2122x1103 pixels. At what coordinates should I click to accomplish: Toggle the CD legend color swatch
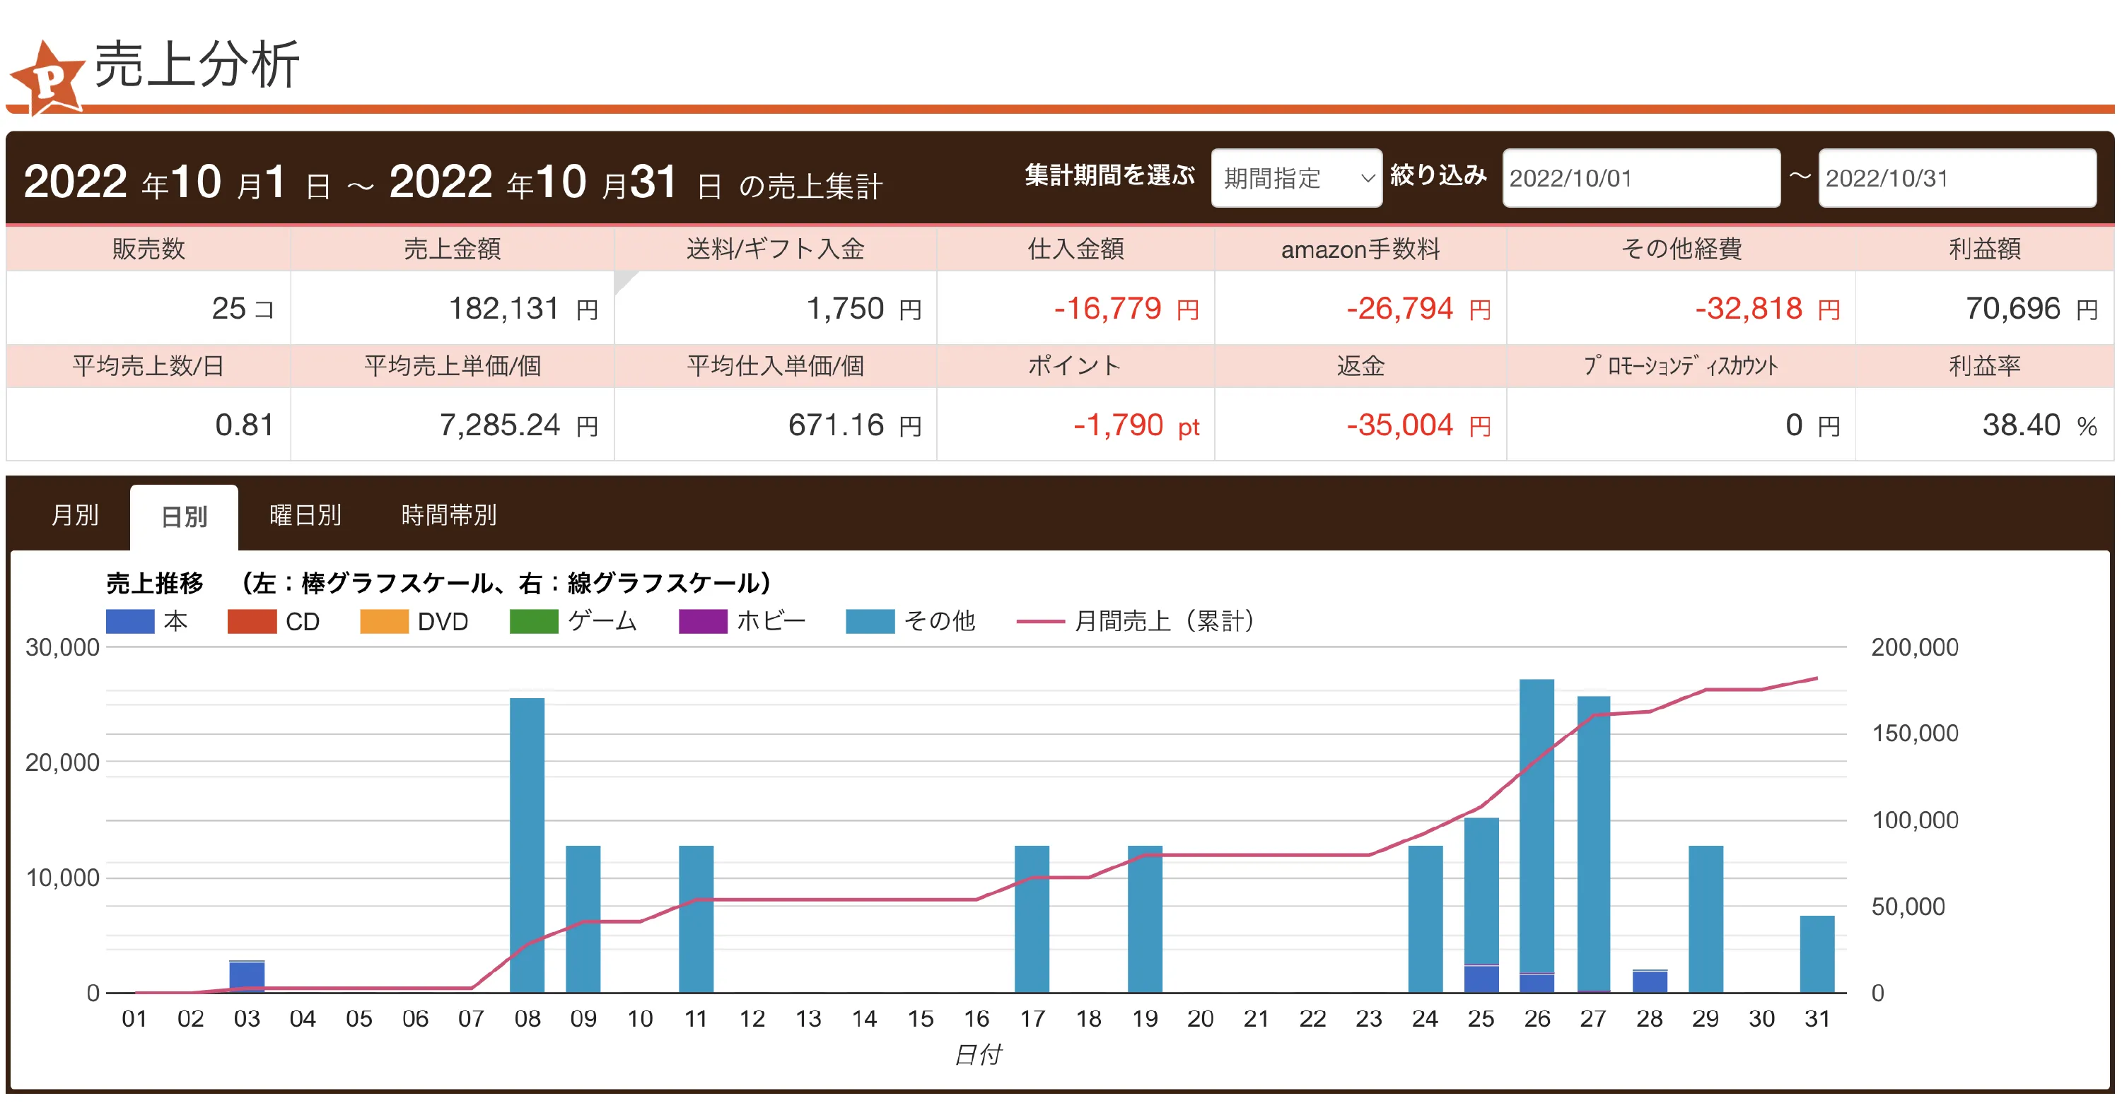[x=252, y=622]
